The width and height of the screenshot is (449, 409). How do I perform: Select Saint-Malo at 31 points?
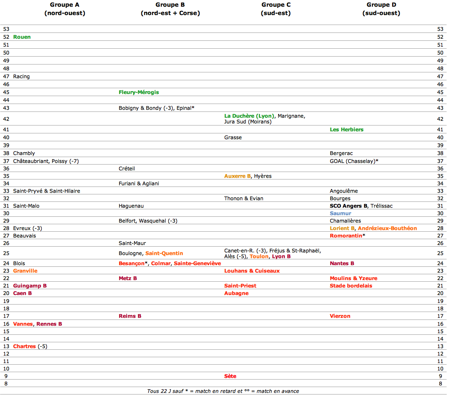[26, 206]
